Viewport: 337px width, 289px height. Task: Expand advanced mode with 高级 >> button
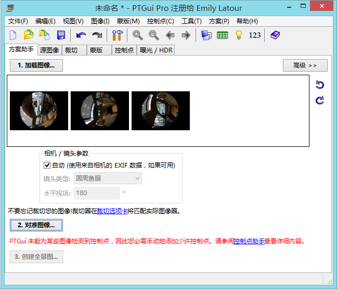tap(305, 65)
